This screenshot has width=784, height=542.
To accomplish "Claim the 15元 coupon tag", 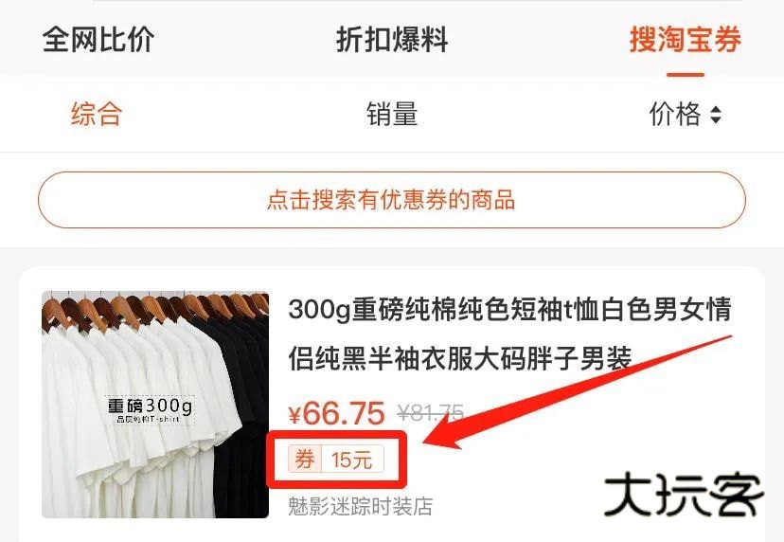I will (352, 459).
